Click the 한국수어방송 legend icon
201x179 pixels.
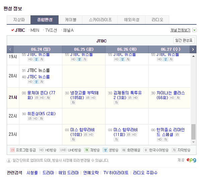click(146, 150)
